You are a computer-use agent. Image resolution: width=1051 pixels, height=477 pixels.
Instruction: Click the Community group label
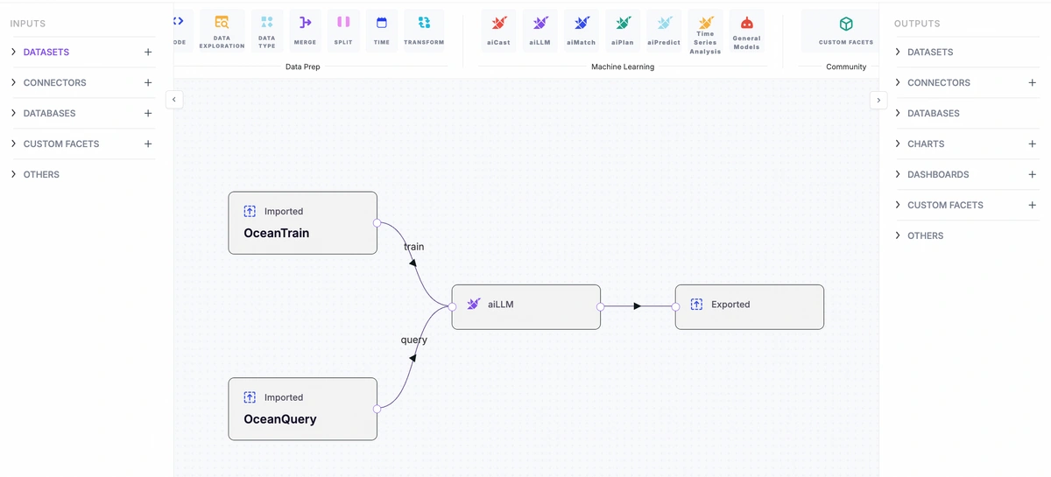(846, 67)
